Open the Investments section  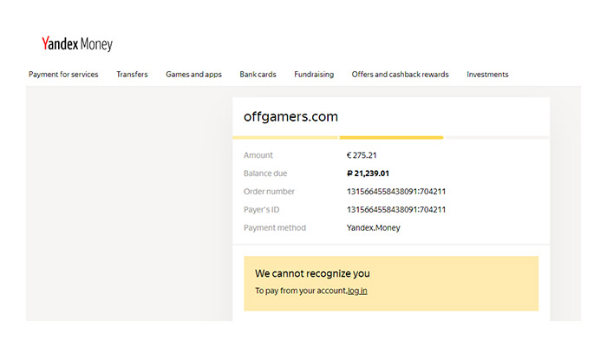click(x=487, y=75)
